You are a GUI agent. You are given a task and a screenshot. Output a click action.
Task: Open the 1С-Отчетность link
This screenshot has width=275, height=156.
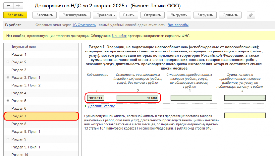click(x=84, y=25)
